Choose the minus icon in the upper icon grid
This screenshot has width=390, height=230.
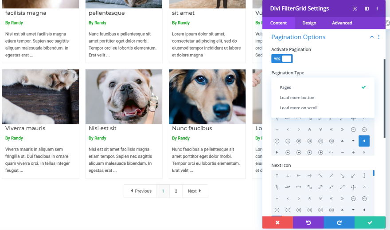[x=342, y=152]
